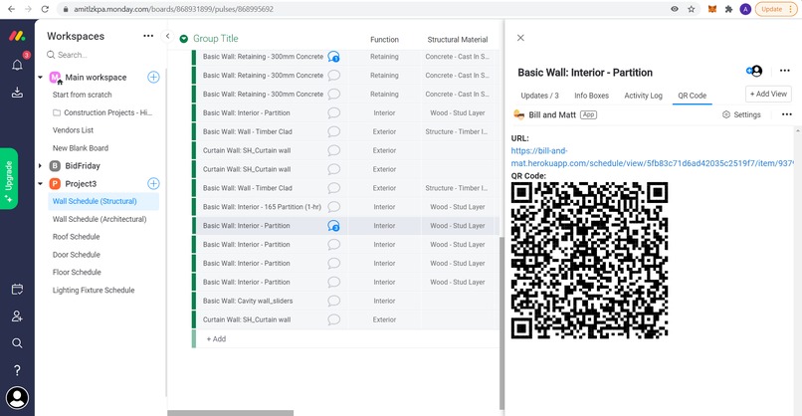
Task: Click the board vertical scrollbar
Action: 501,322
